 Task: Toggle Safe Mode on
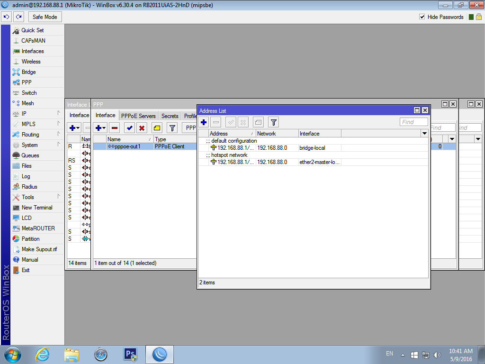(45, 17)
